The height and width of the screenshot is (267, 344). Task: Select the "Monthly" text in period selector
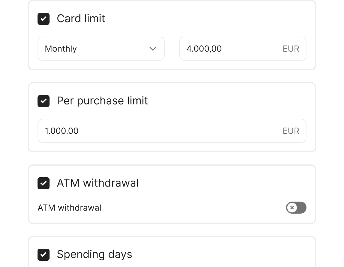pos(61,49)
